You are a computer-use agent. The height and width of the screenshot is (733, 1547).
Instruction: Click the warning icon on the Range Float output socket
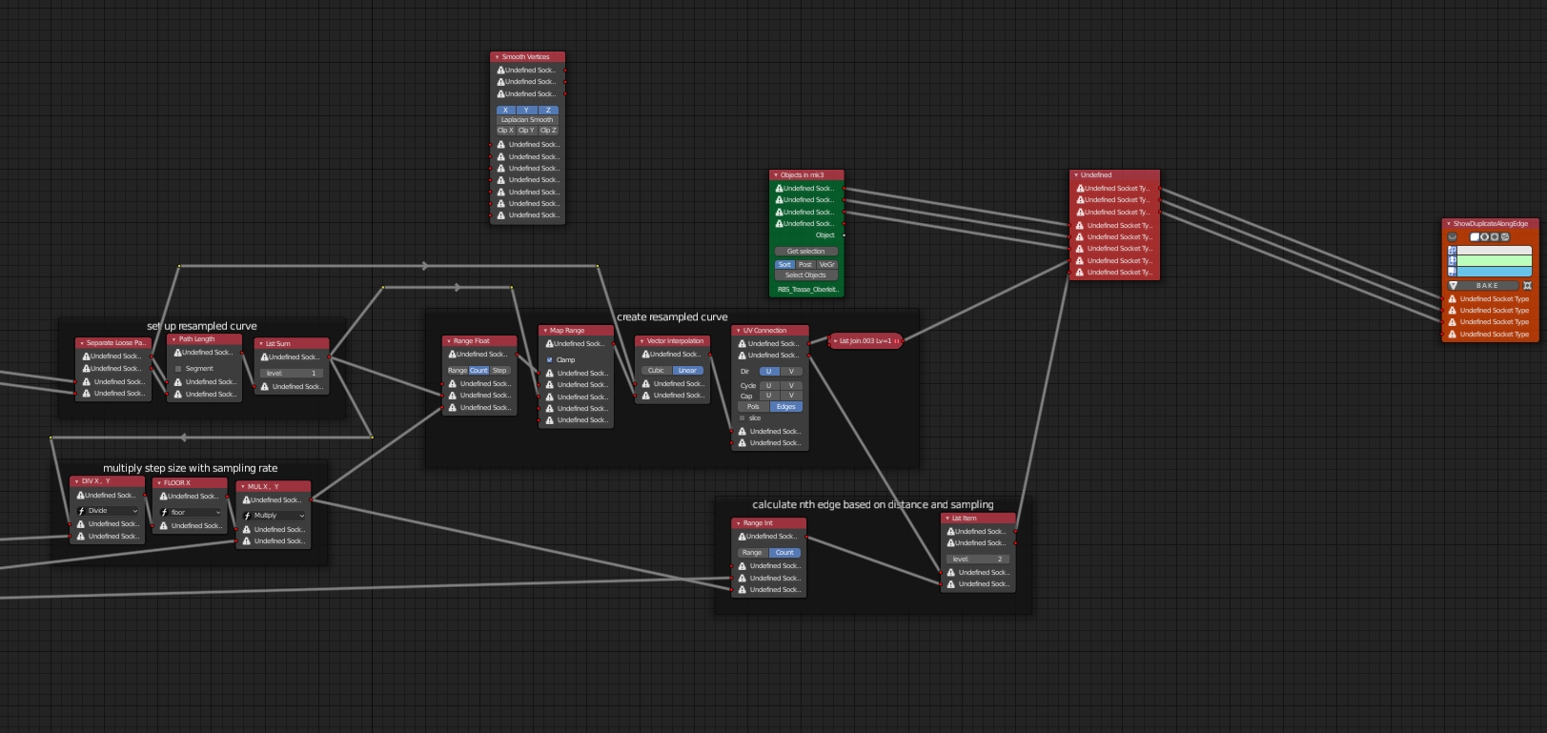coord(452,355)
